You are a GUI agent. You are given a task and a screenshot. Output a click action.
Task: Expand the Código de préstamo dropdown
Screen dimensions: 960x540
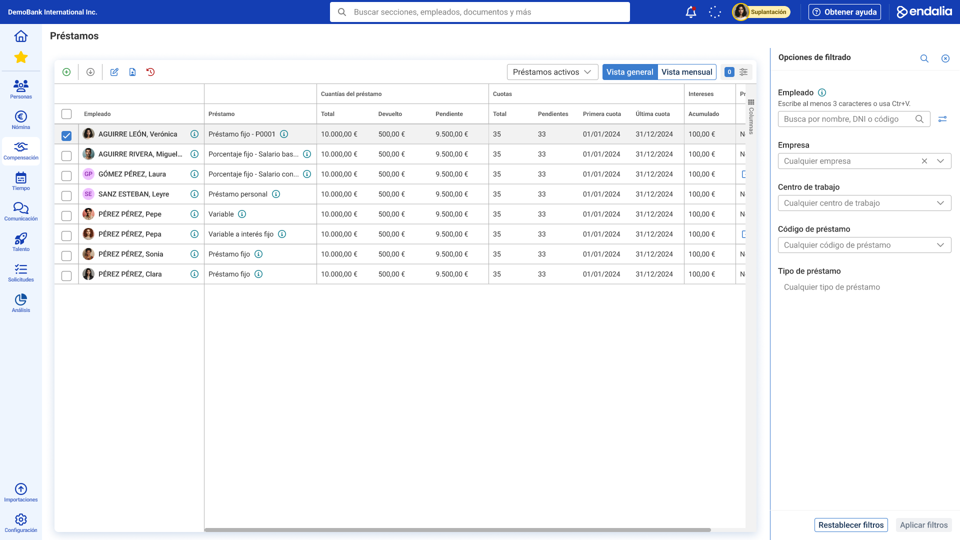pos(864,245)
